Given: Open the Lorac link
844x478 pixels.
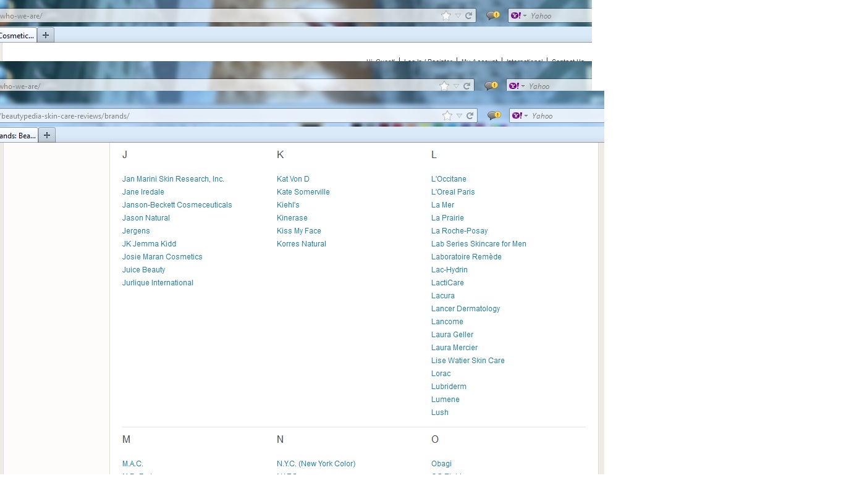Looking at the screenshot, I should coord(441,374).
